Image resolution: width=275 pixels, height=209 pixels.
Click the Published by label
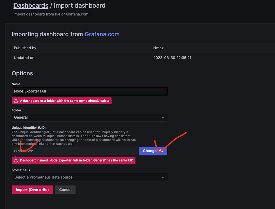[x=25, y=48]
